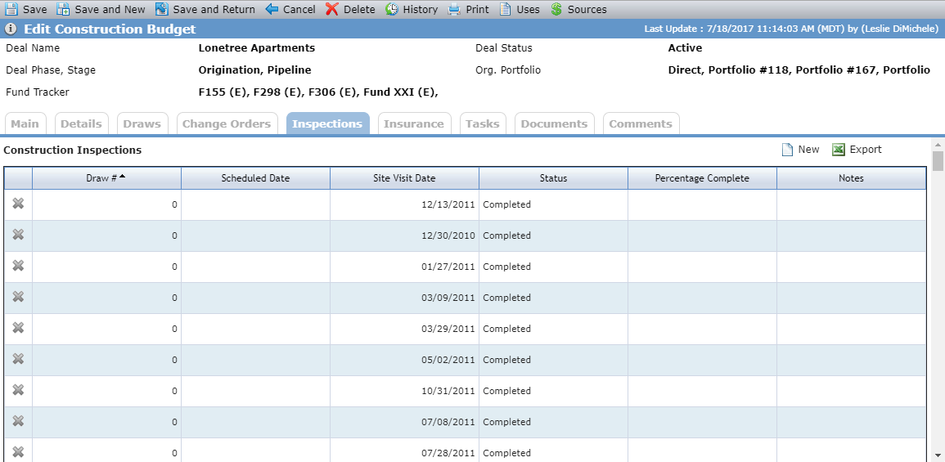The width and height of the screenshot is (945, 462).
Task: Click the Save and Return icon
Action: [x=161, y=9]
